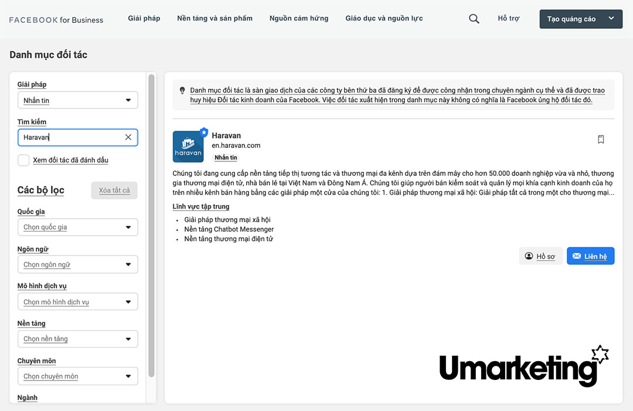Click the Umarketing watermark logo
This screenshot has width=633, height=411.
point(523,367)
